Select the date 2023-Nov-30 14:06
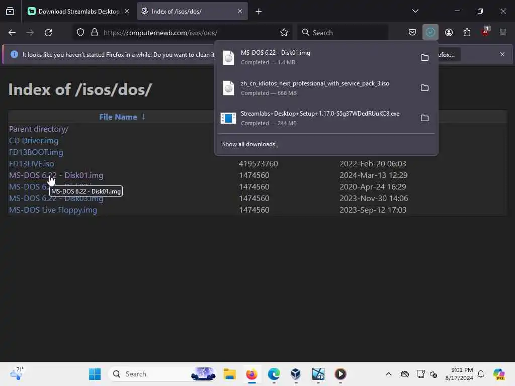 pyautogui.click(x=374, y=198)
